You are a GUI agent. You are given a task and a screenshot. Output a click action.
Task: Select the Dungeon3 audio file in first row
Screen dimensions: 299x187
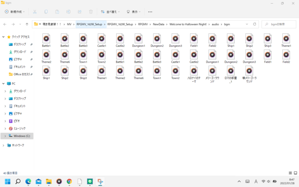point(176,40)
